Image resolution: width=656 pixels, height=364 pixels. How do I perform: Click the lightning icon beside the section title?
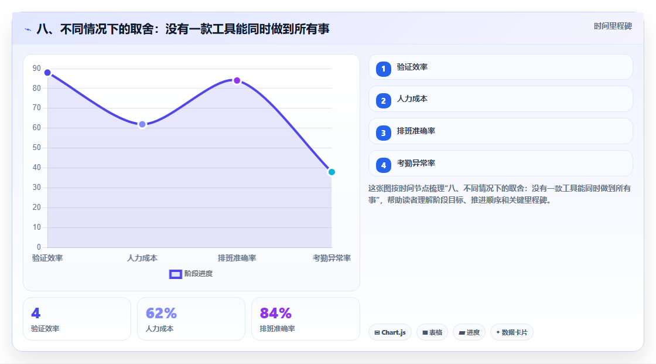tap(28, 29)
